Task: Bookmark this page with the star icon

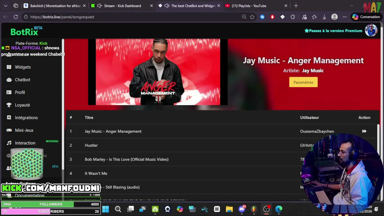Action: coord(252,17)
